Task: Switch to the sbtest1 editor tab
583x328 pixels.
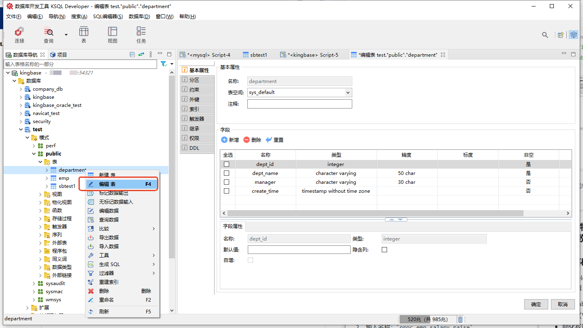Action: tap(258, 55)
